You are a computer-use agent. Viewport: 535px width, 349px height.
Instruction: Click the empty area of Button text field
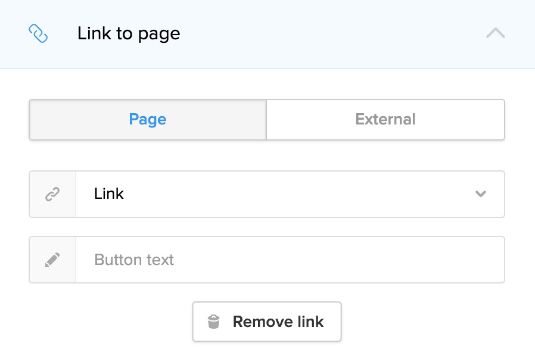(x=357, y=260)
